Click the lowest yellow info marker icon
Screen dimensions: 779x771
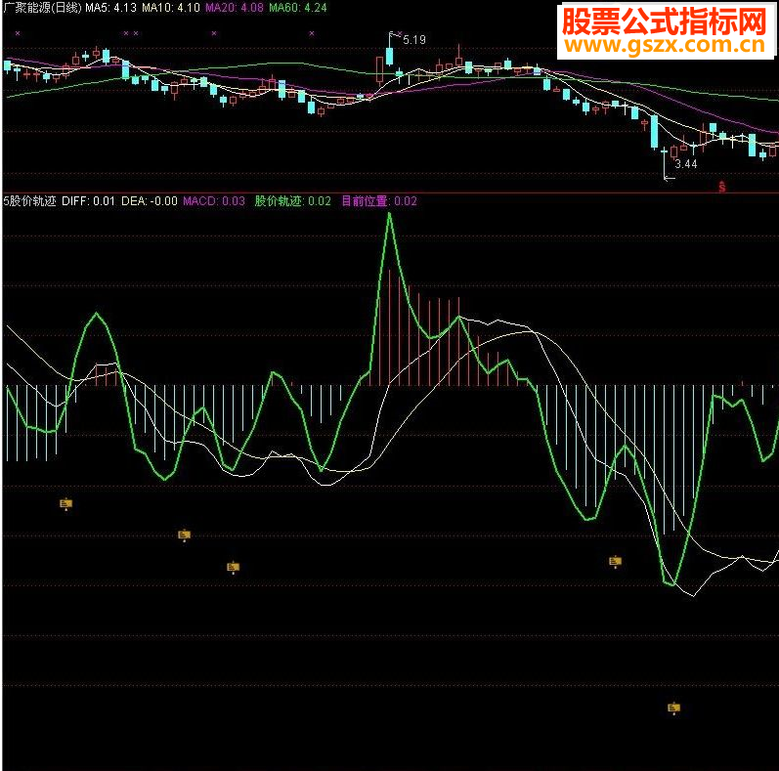pos(673,707)
